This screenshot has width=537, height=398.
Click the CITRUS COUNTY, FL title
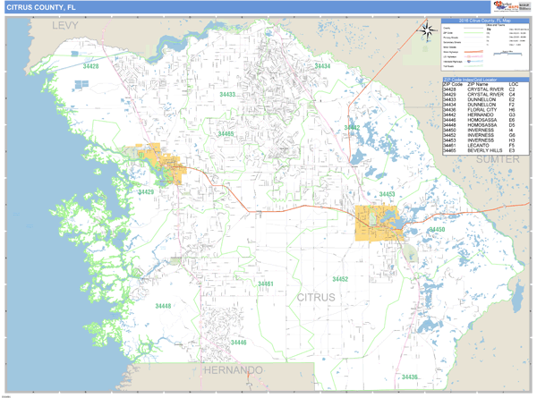pyautogui.click(x=41, y=7)
